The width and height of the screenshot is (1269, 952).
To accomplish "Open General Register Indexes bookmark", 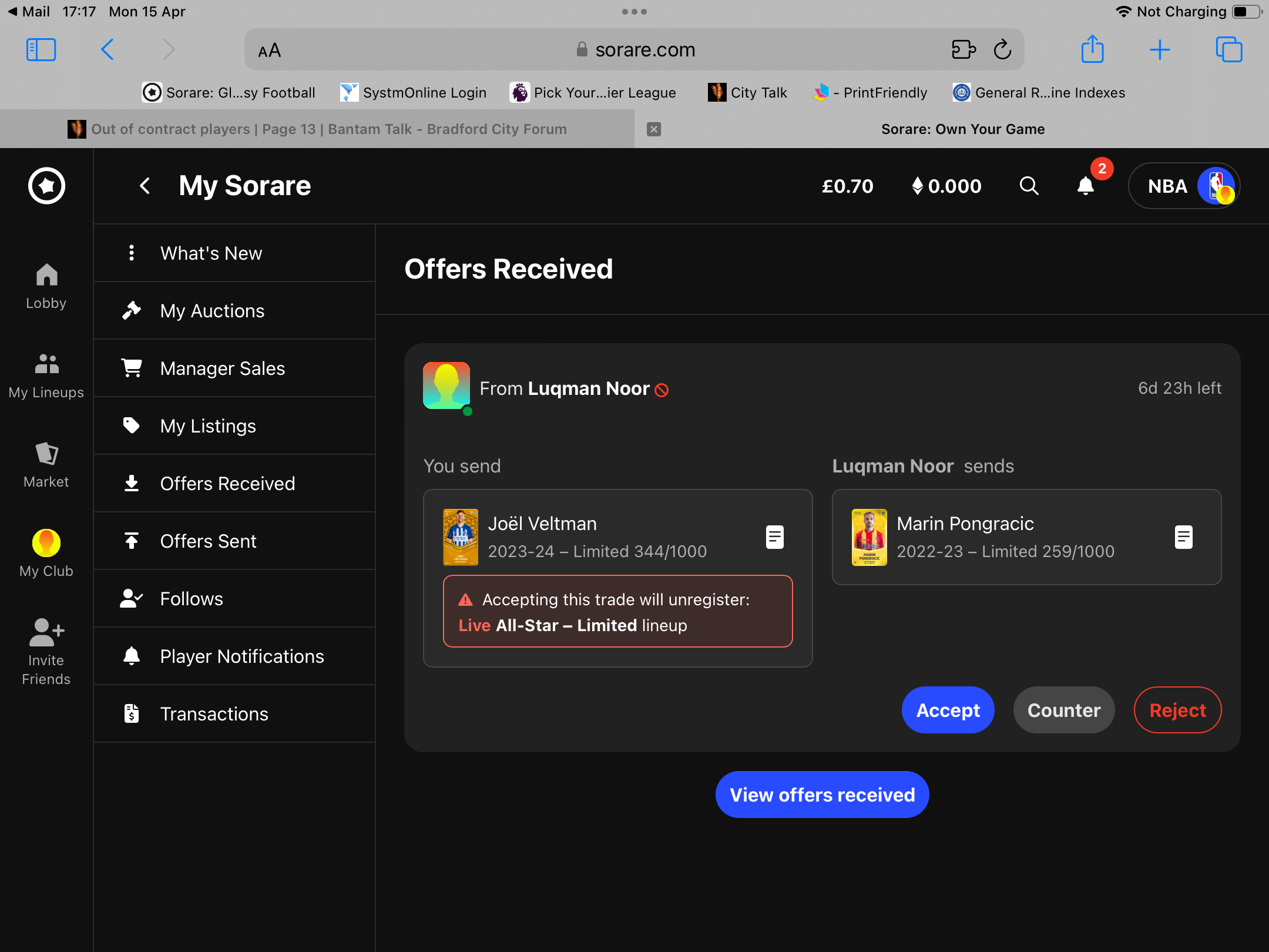I will click(1039, 93).
